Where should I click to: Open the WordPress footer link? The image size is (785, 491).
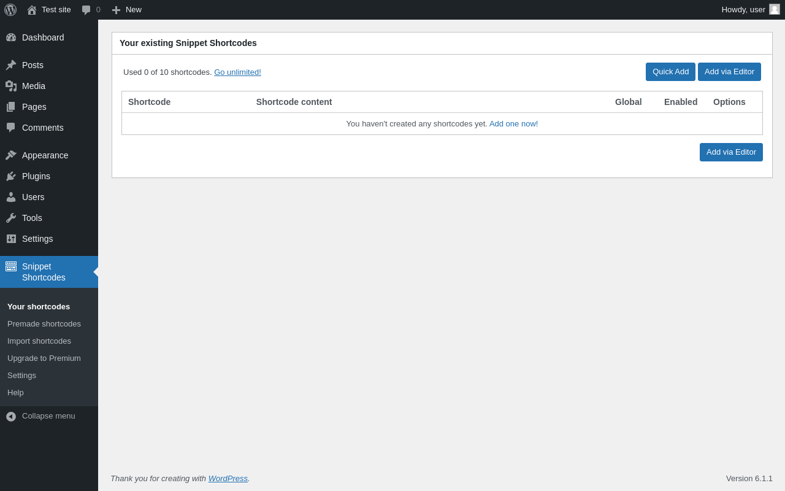point(228,479)
